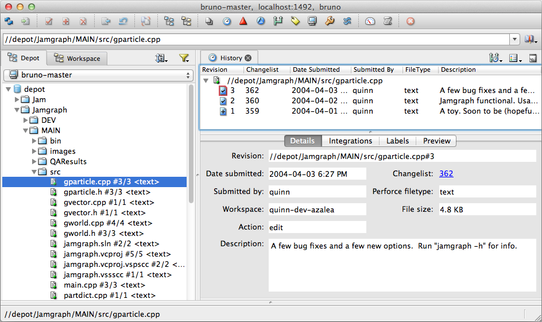This screenshot has width=542, height=322.
Task: Switch to the Workspace tab
Action: (77, 58)
